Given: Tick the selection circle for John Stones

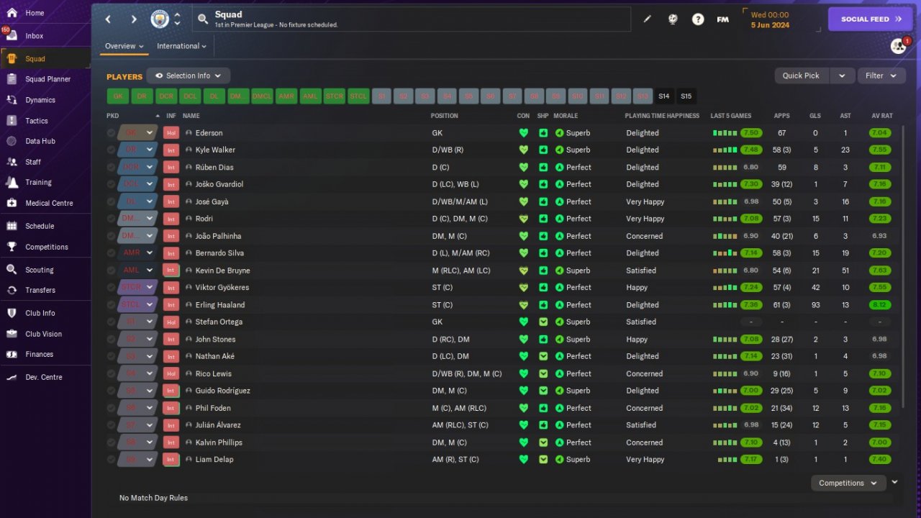Looking at the screenshot, I should [111, 340].
